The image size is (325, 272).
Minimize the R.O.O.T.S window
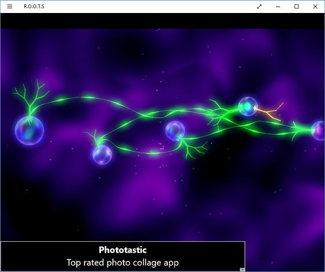[278, 7]
